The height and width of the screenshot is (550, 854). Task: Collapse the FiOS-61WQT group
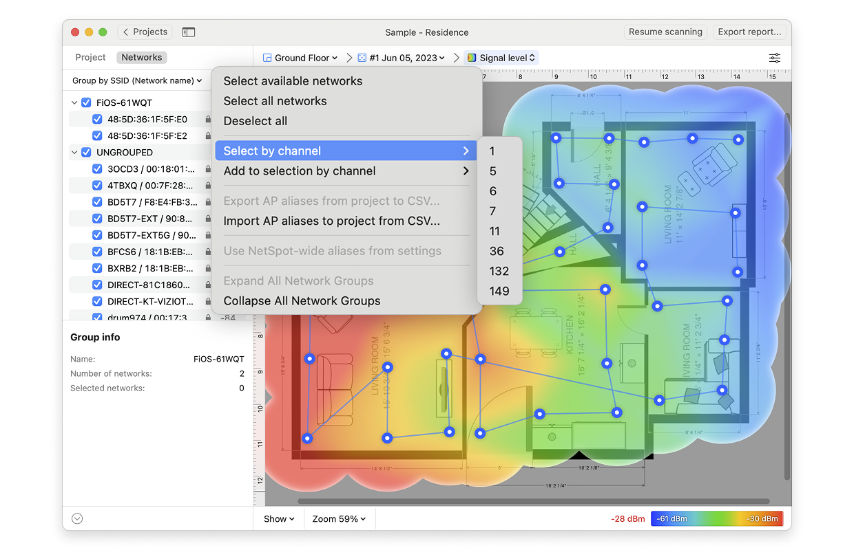pos(74,102)
